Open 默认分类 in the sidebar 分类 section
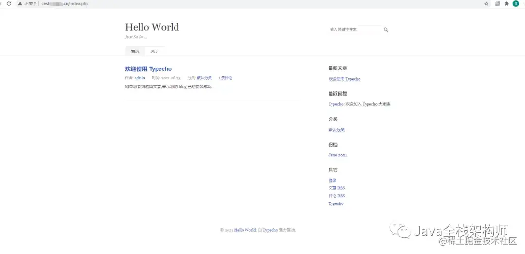Viewport: 525px width, 254px height. pyautogui.click(x=336, y=130)
